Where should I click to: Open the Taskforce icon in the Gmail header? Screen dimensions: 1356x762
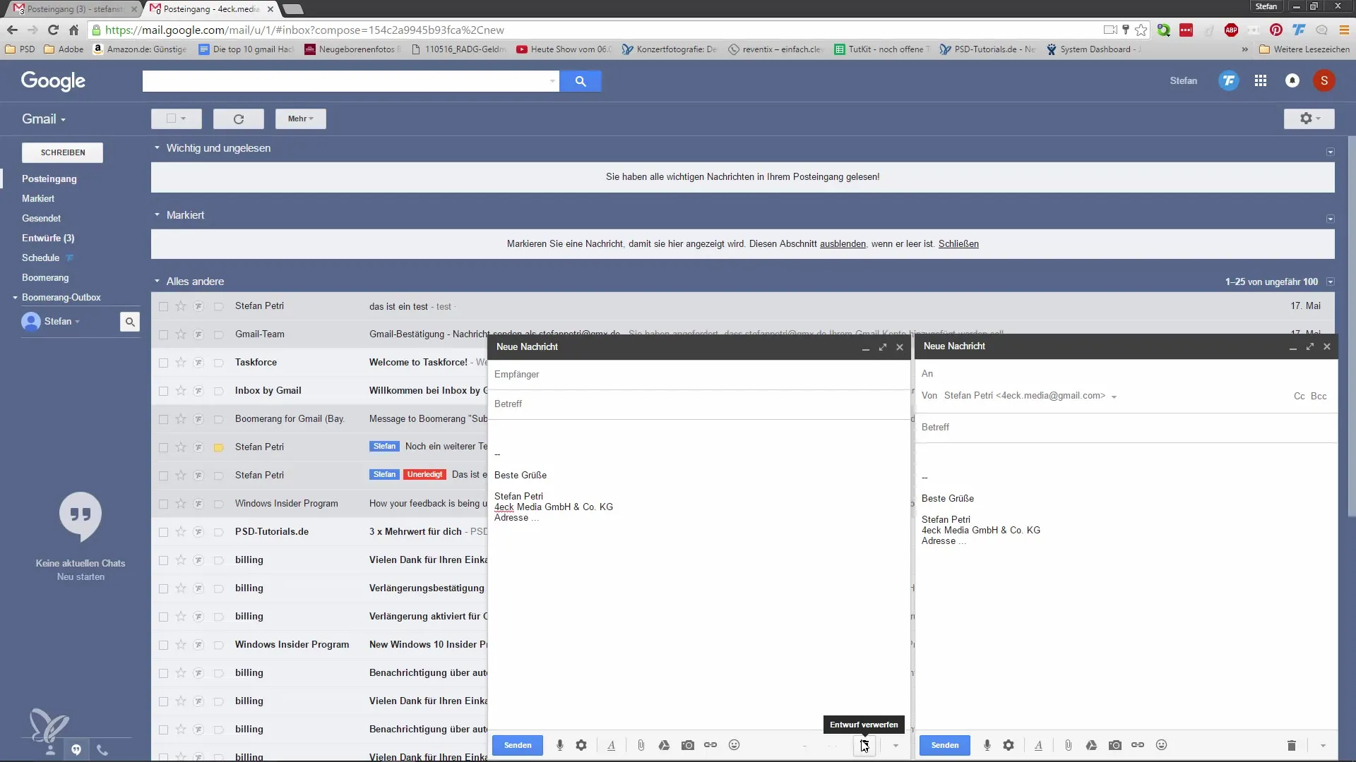click(1229, 81)
